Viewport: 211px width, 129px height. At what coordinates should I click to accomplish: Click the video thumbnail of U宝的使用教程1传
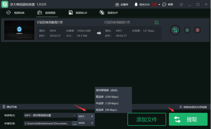[19, 30]
